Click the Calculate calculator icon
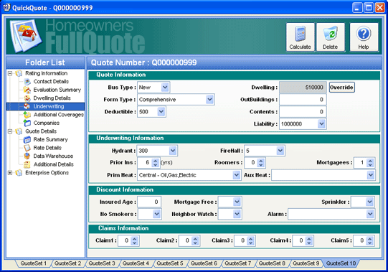Viewport: 388px width, 272px height. click(300, 34)
